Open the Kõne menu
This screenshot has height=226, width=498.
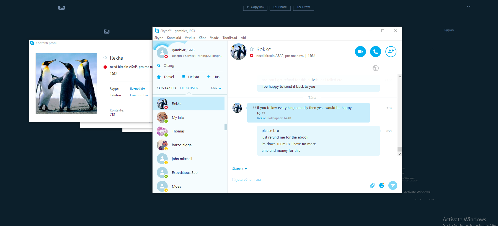(x=202, y=38)
